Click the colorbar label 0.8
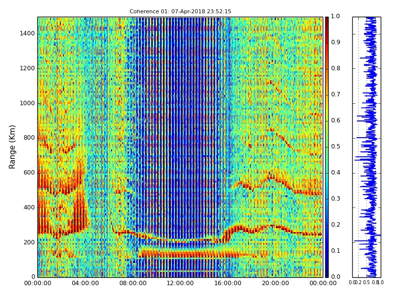393x295 pixels. pyautogui.click(x=336, y=68)
